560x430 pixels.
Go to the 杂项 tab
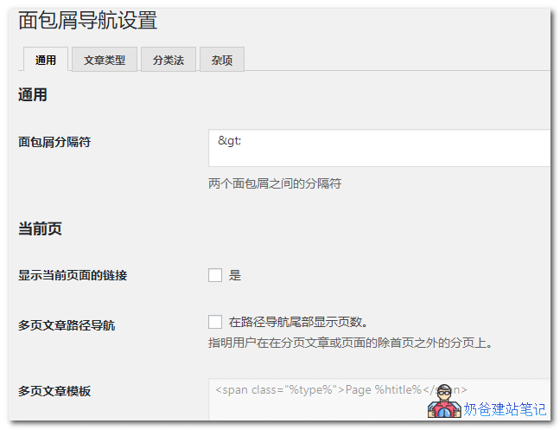pos(222,60)
